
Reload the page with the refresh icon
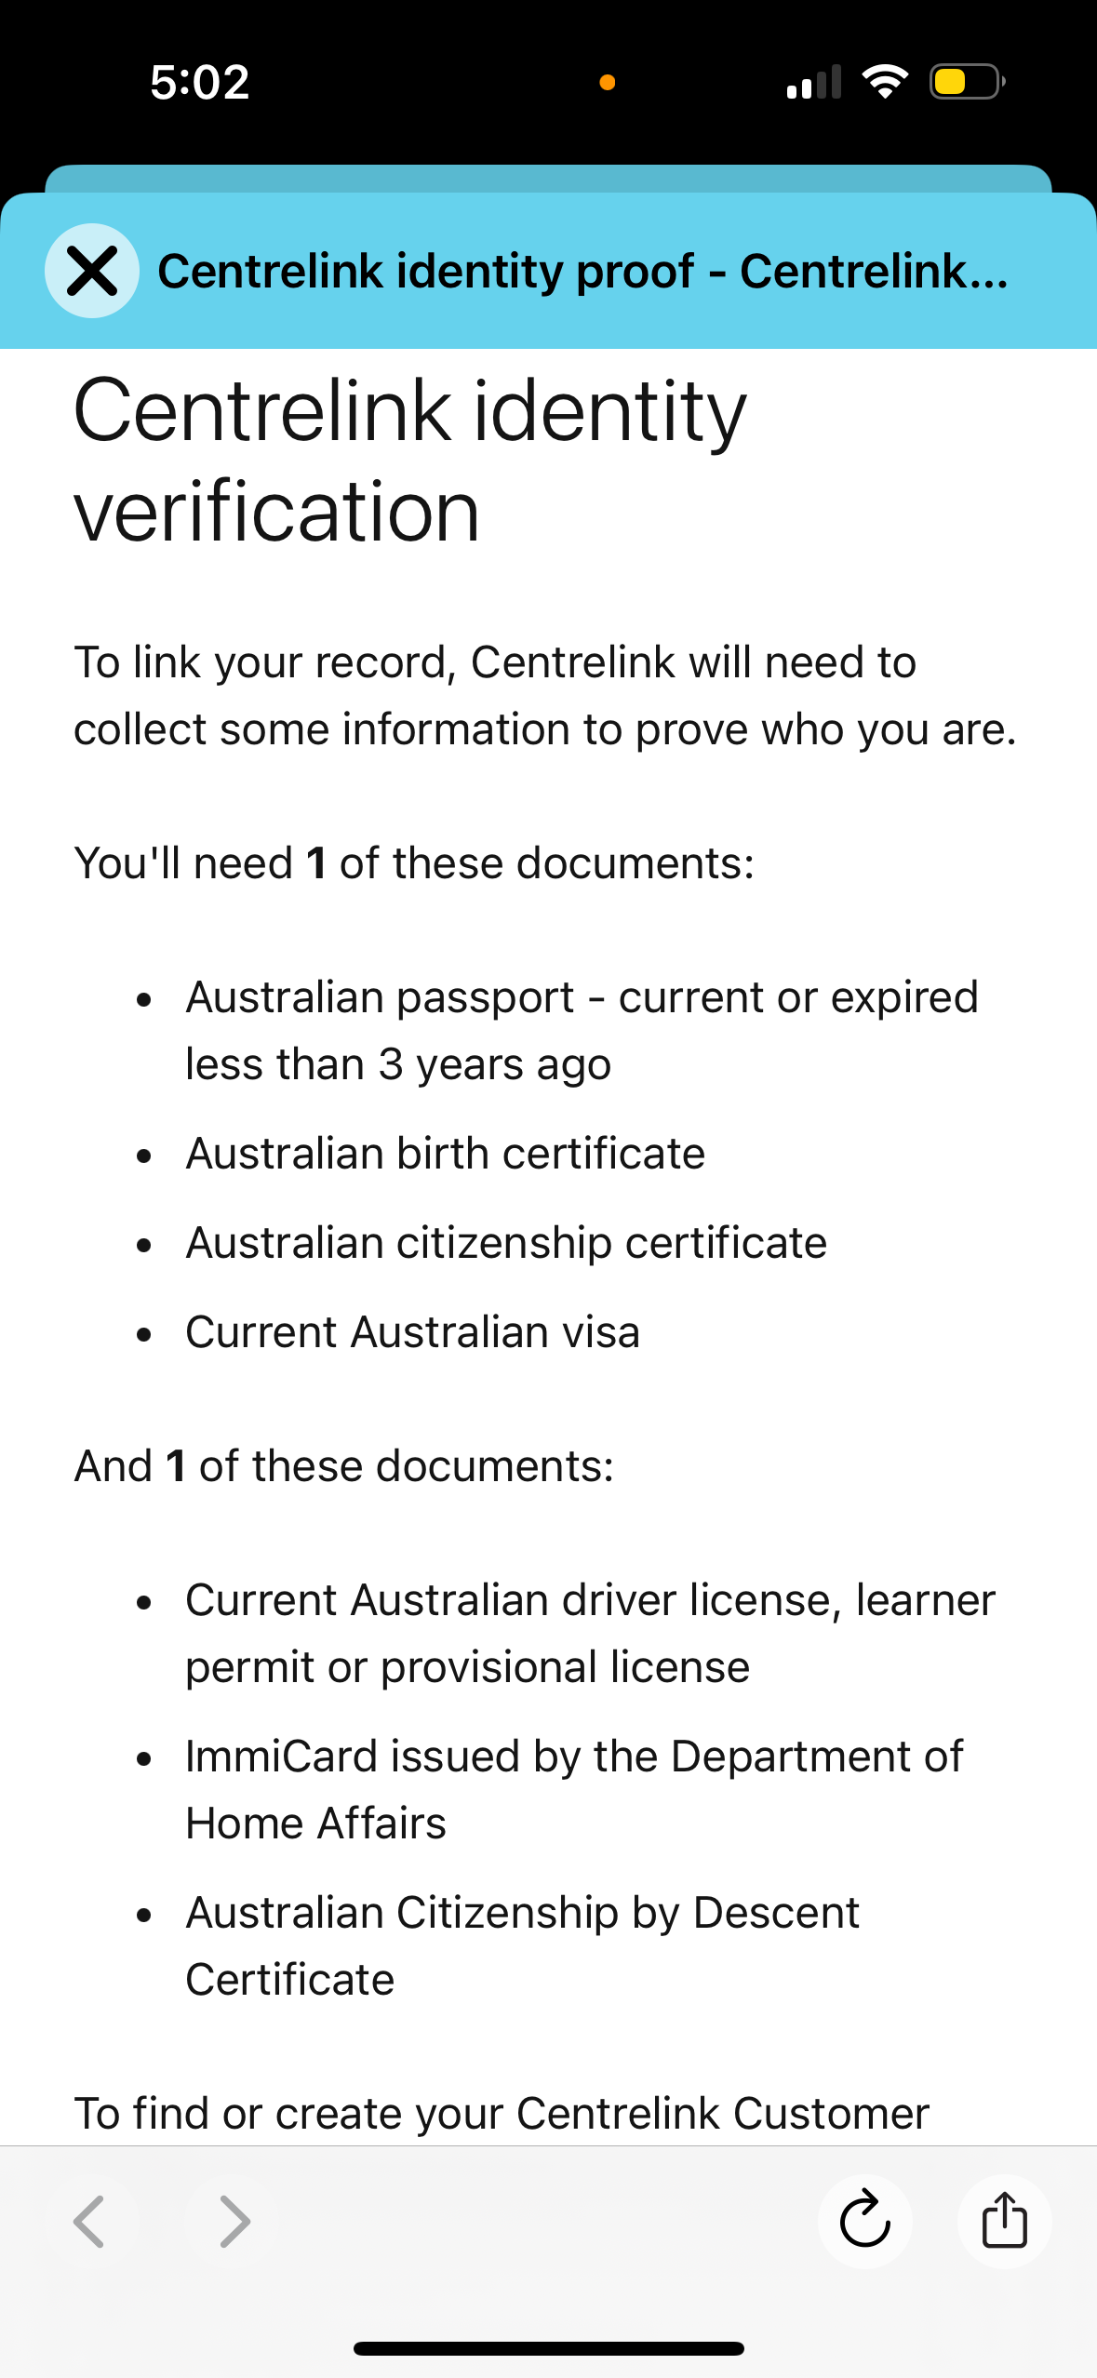pos(865,2221)
